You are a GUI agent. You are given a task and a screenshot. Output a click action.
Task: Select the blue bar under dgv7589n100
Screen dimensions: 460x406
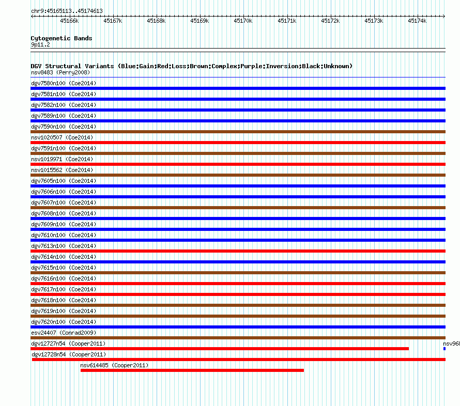pos(238,121)
